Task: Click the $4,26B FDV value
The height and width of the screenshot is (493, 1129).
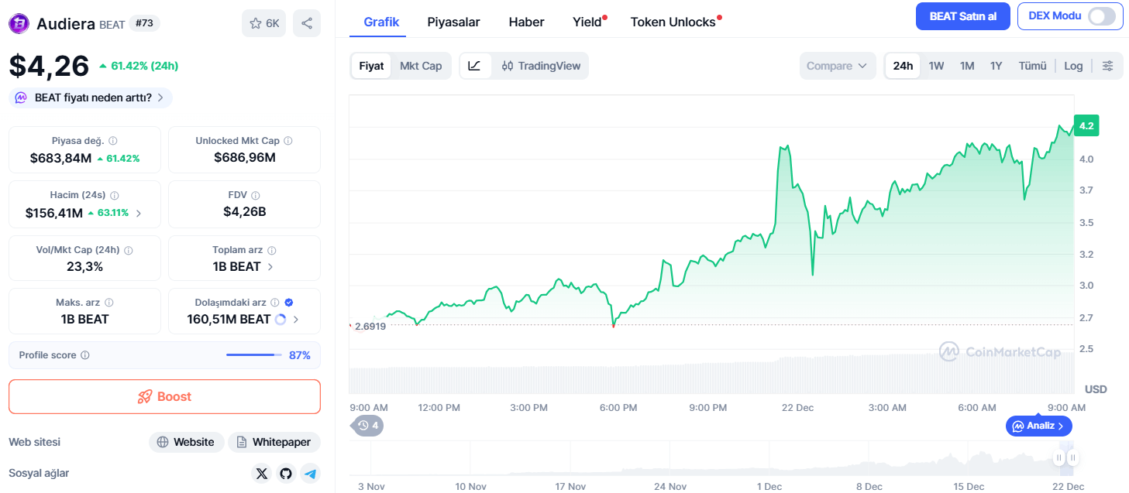Action: pos(244,211)
